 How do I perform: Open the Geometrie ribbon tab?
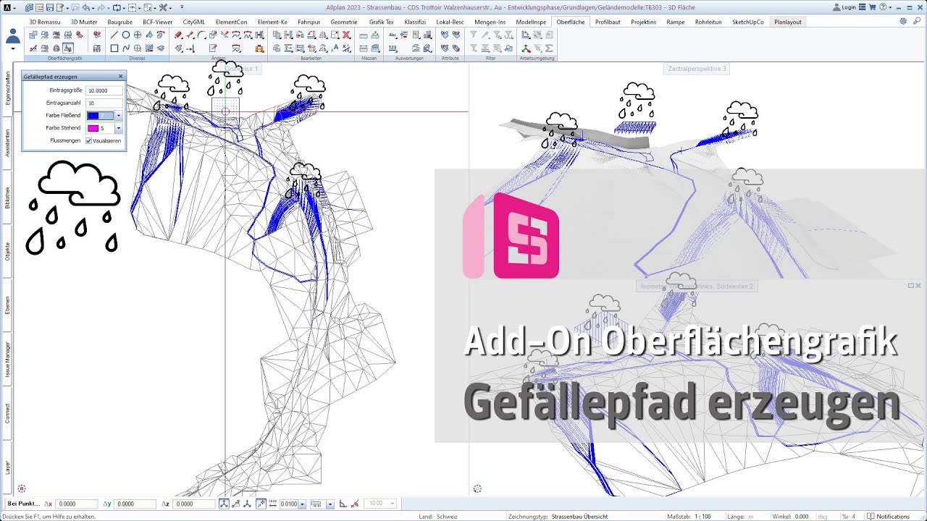click(x=344, y=22)
